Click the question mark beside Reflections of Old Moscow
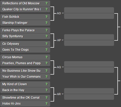 47,3
